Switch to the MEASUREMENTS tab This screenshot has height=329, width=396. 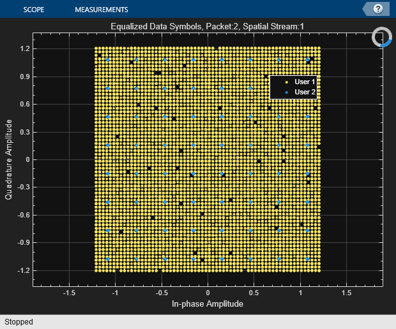pyautogui.click(x=101, y=10)
